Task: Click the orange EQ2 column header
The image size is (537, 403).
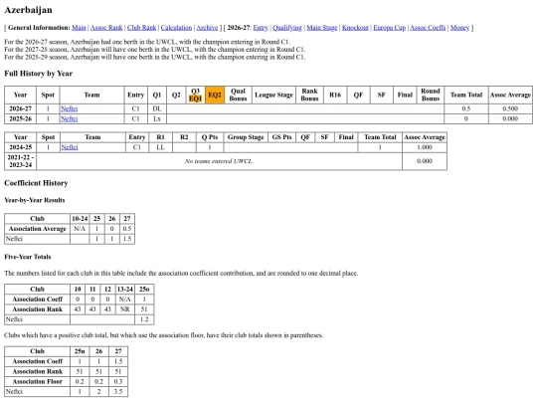Action: 215,95
